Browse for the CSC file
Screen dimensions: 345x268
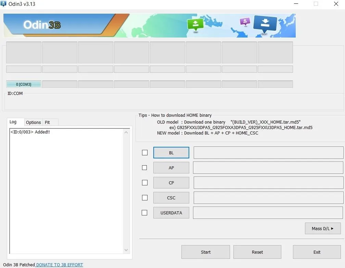coord(171,198)
